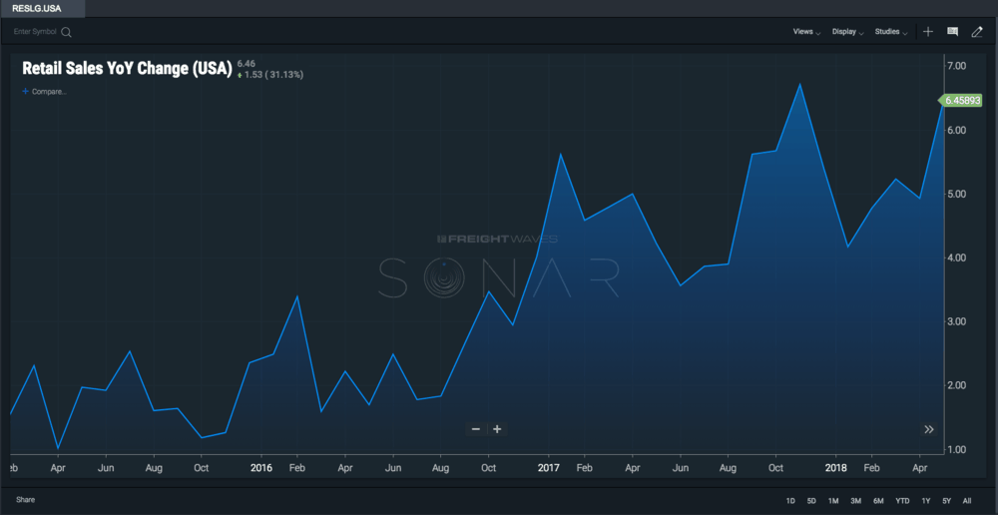Click the 1.00 y-axis label
The height and width of the screenshot is (515, 998).
tap(957, 449)
